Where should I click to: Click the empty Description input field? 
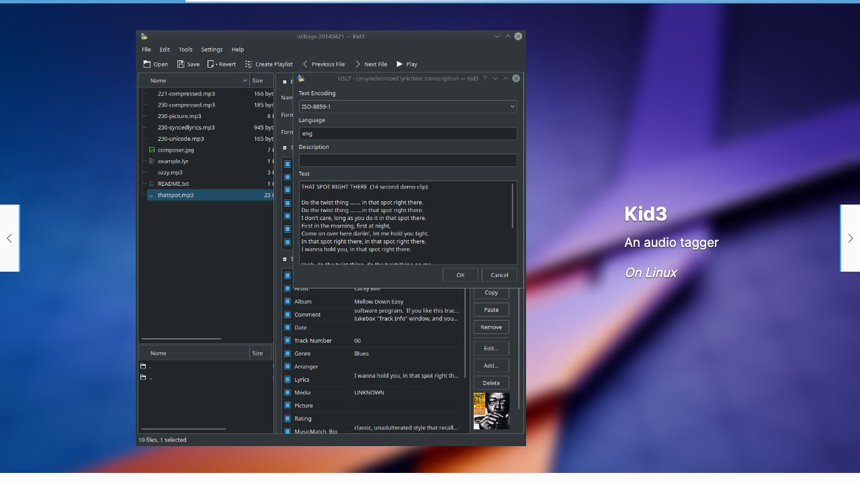pos(408,160)
